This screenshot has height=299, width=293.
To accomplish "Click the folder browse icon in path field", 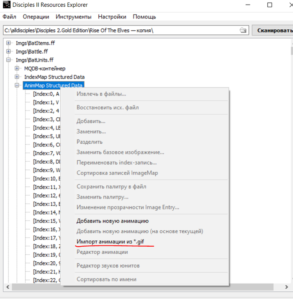I will tap(243, 31).
